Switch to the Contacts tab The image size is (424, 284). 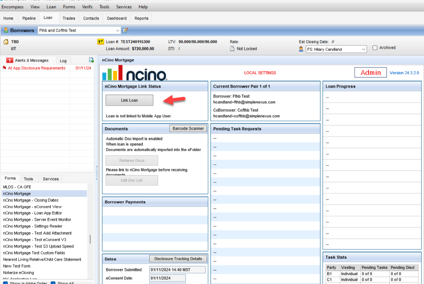(x=91, y=18)
